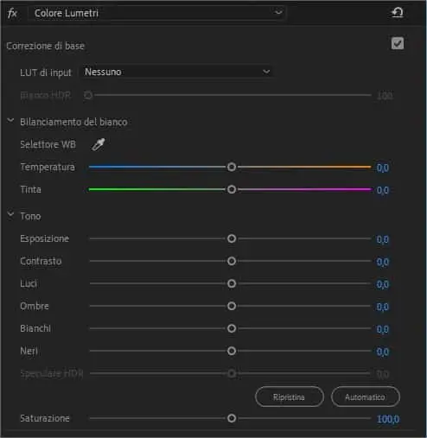Viewport: 427px width, 438px height.
Task: Click the Tinta slider handle
Action: (x=232, y=189)
